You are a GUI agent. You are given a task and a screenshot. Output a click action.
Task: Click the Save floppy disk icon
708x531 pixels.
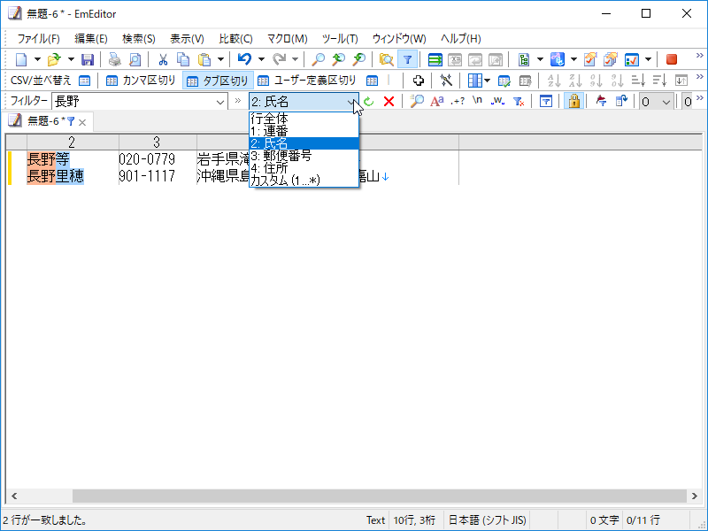click(x=87, y=59)
